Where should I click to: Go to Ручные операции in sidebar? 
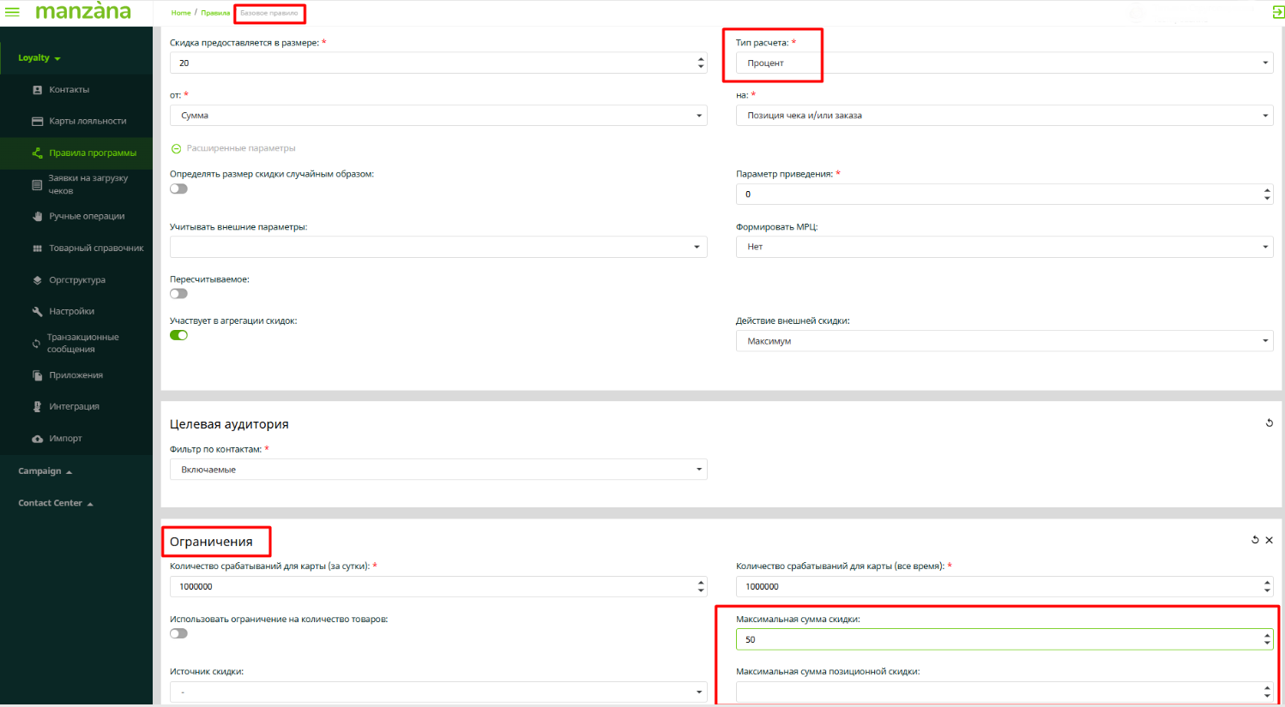click(86, 217)
